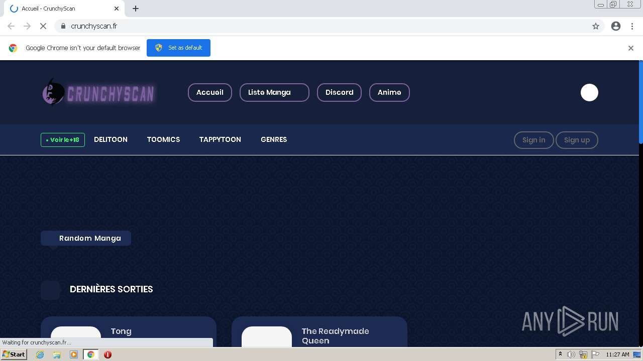643x361 pixels.
Task: Open the red Opera icon in taskbar
Action: (x=108, y=354)
